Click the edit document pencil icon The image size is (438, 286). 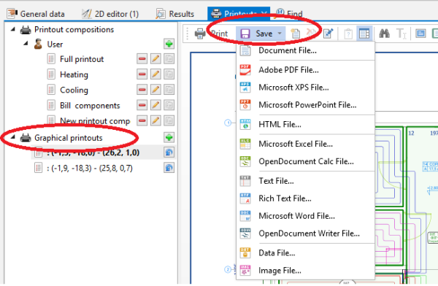pos(328,34)
